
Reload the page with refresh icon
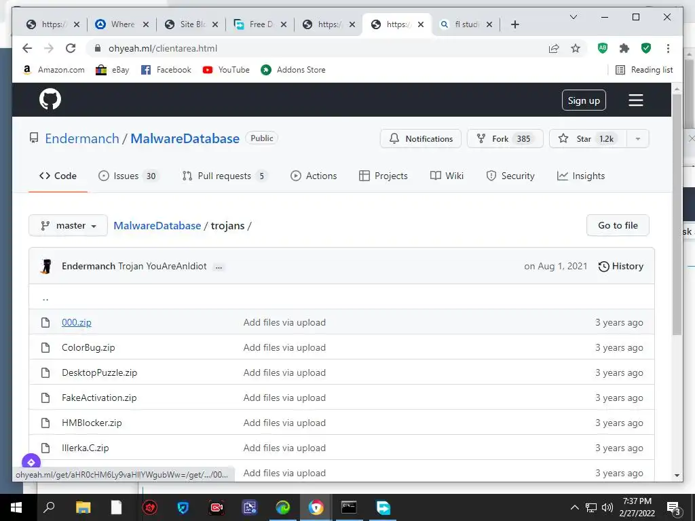pos(71,48)
